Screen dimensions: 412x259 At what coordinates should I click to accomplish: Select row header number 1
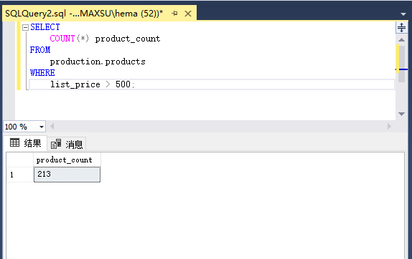[20, 175]
